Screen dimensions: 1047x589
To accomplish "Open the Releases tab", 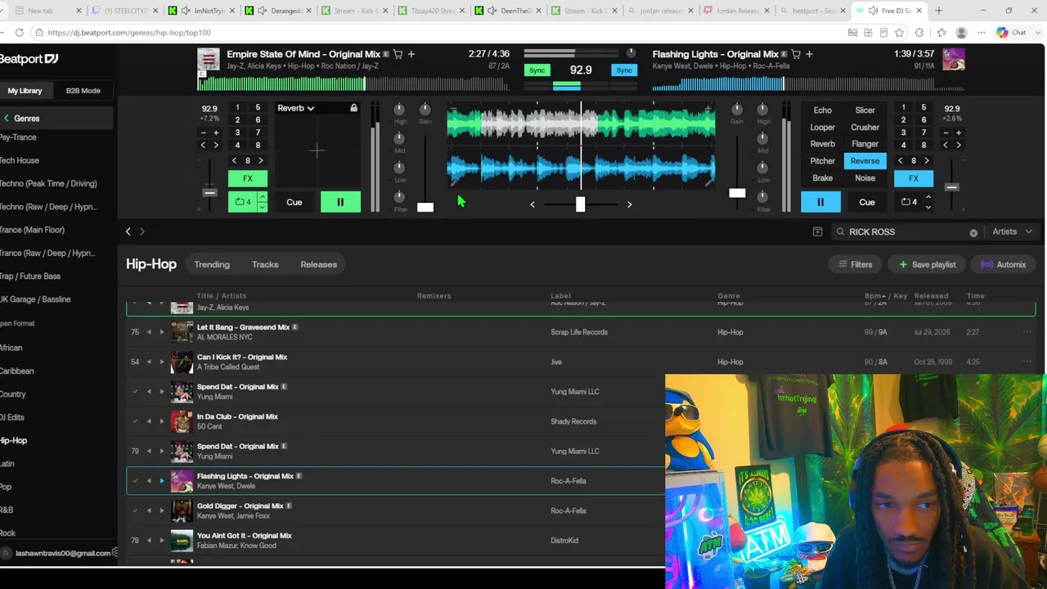I will [318, 264].
